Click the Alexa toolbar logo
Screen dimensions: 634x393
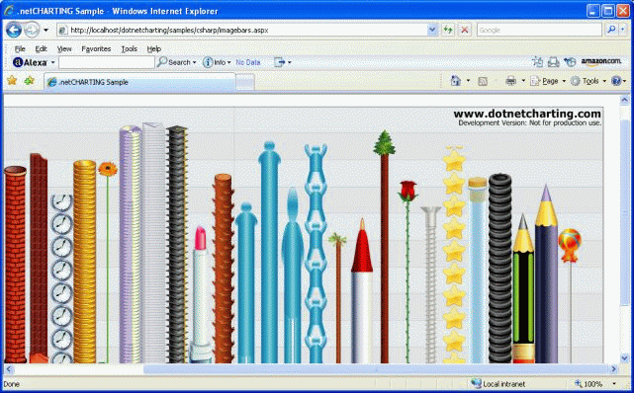pyautogui.click(x=31, y=62)
